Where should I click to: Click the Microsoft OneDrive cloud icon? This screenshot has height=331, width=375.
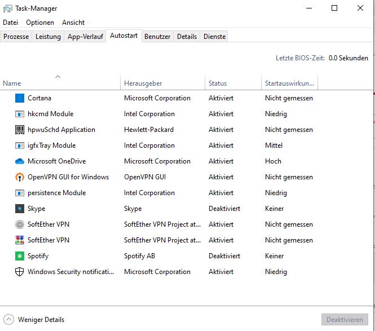[20, 161]
